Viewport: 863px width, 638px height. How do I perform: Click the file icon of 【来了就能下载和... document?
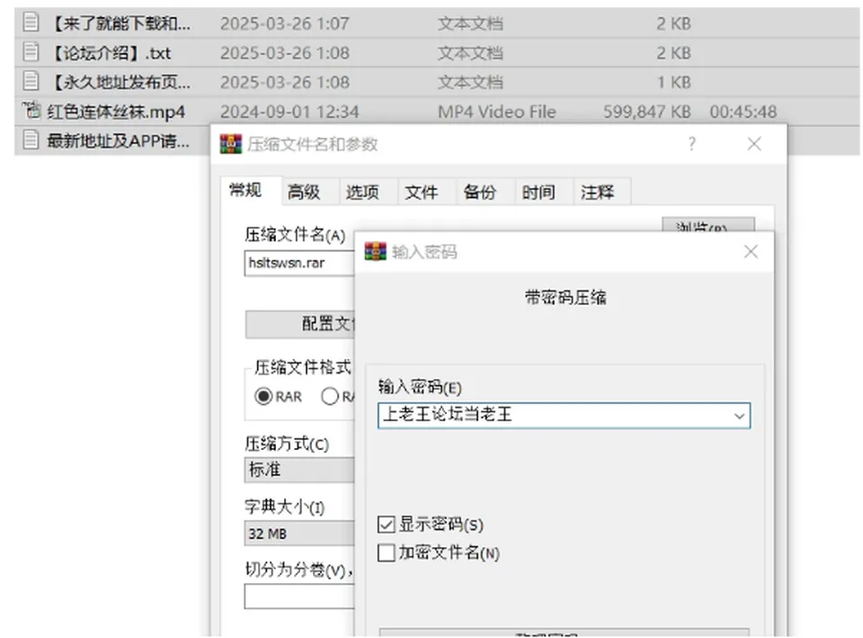(31, 23)
